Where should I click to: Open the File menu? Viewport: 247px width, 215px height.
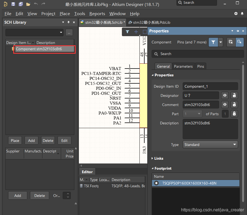click(x=8, y=14)
